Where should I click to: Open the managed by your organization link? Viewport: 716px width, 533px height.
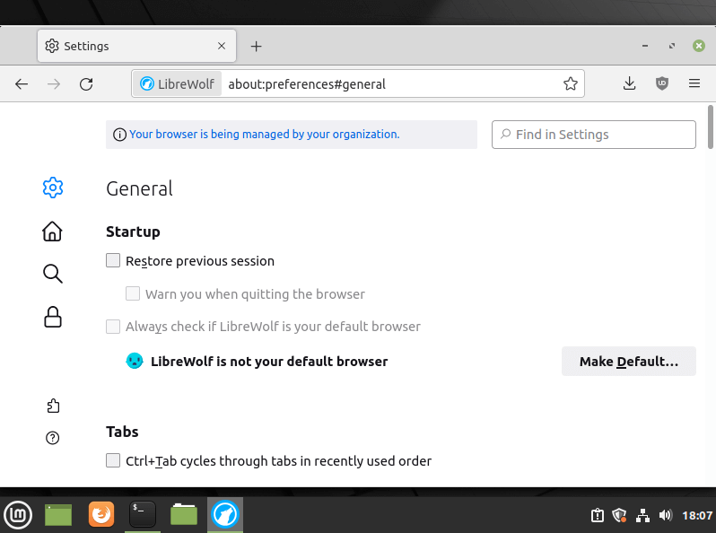264,135
